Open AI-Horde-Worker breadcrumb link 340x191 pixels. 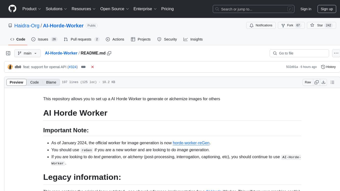coord(61,53)
